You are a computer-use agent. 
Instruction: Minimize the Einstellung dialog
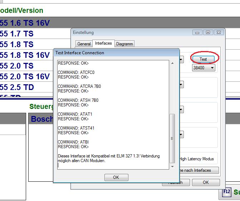[x=197, y=32]
